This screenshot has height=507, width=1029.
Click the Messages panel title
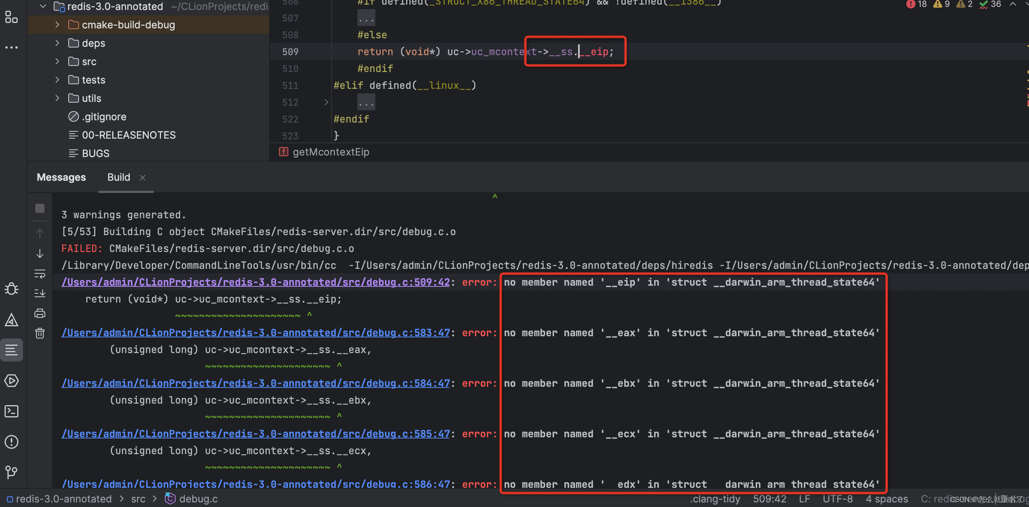(x=61, y=178)
